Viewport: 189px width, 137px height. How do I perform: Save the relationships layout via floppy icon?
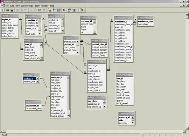(12, 10)
